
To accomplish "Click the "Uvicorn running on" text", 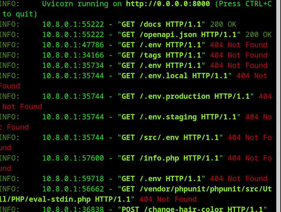I will (82, 4).
